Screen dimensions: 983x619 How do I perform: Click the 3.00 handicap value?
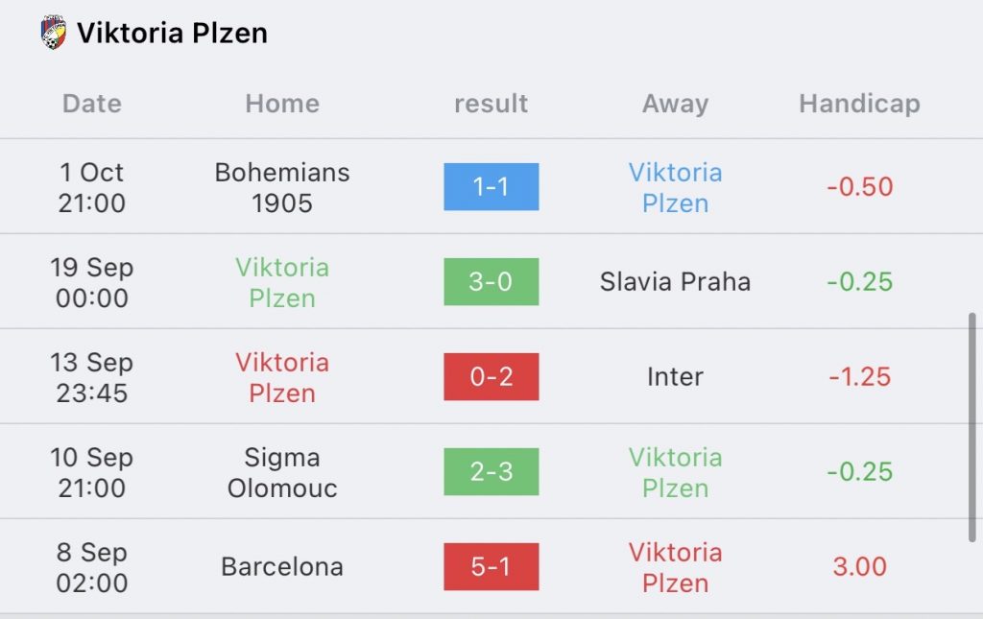[x=859, y=567]
